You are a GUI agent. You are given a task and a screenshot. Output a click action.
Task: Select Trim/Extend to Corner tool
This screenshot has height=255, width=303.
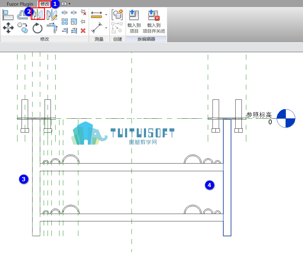point(52,28)
